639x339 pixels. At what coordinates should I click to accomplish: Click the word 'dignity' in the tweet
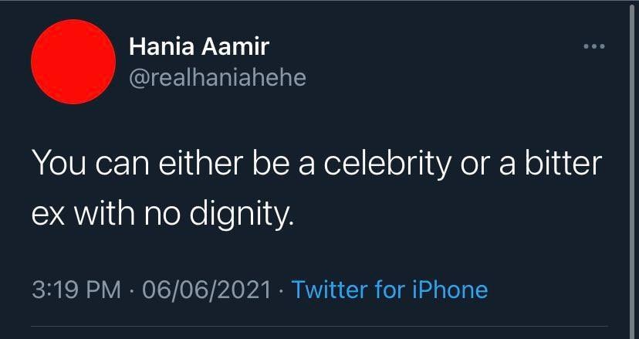point(239,215)
